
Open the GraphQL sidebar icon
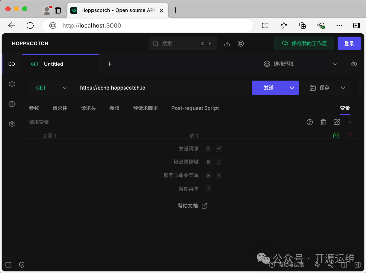tap(12, 84)
